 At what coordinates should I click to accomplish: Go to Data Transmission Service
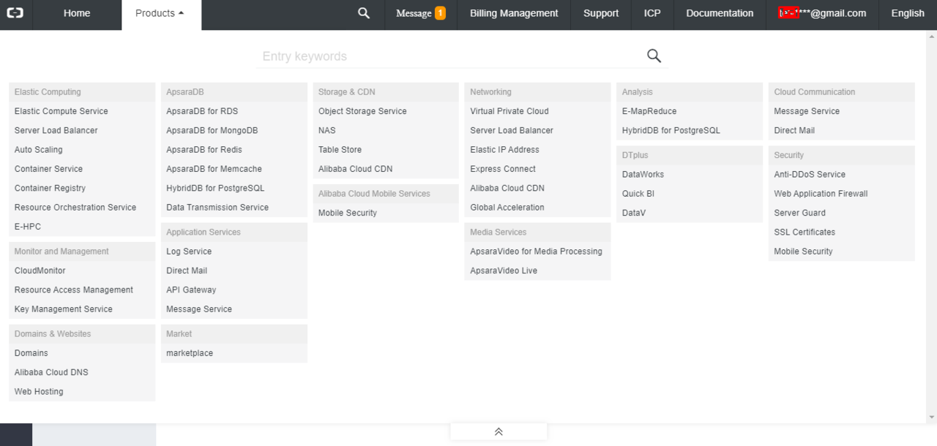click(x=217, y=207)
